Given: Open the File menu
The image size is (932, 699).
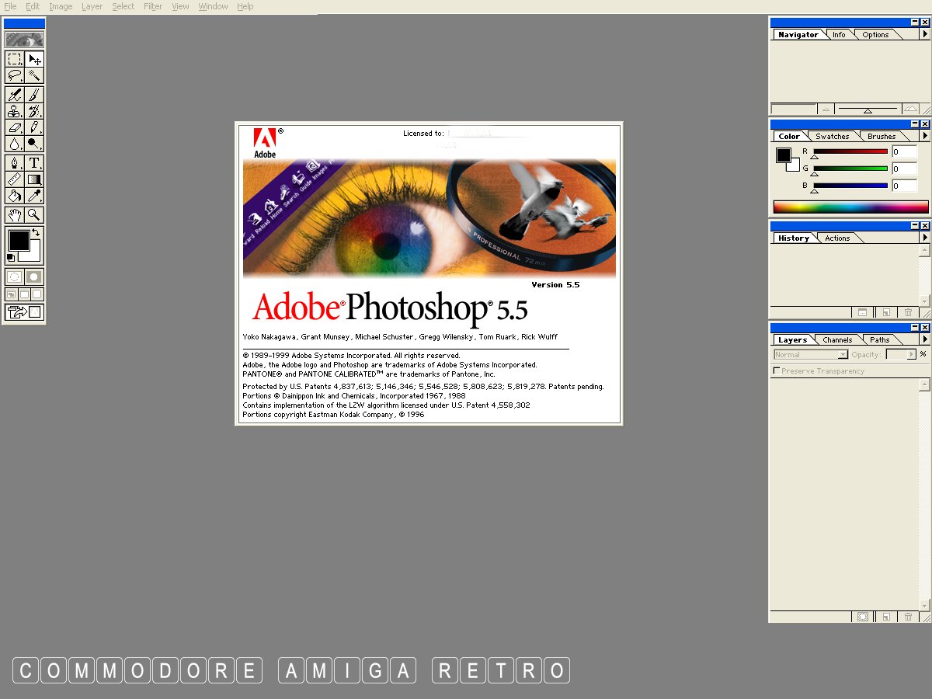Looking at the screenshot, I should (x=11, y=6).
